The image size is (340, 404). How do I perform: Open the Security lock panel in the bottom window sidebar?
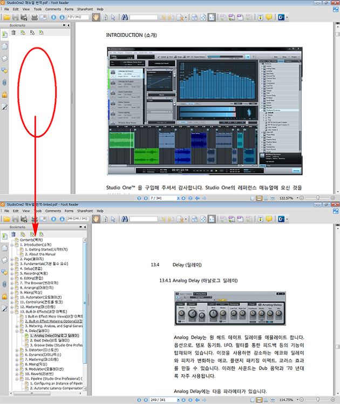point(4,296)
